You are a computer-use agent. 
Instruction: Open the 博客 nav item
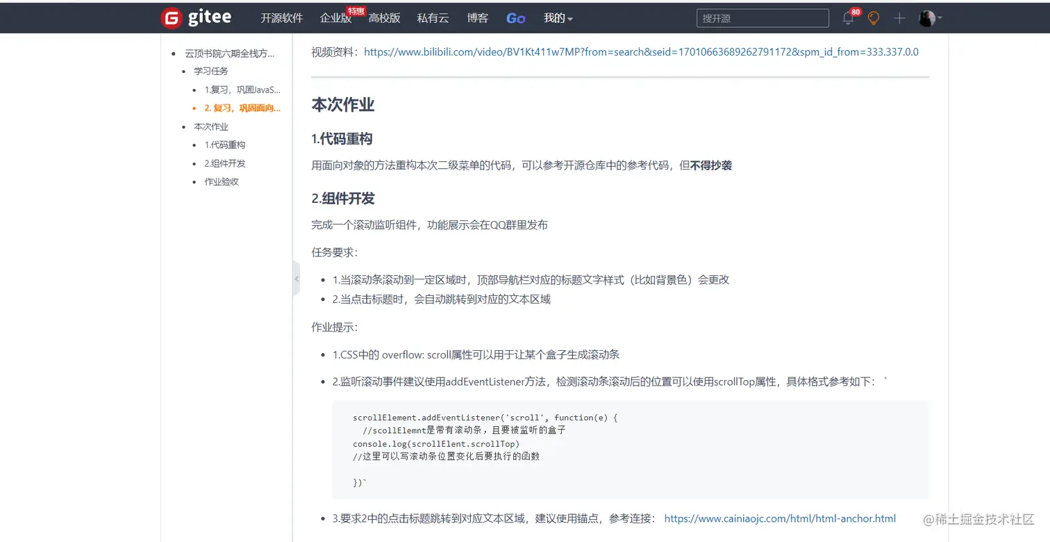click(x=478, y=19)
